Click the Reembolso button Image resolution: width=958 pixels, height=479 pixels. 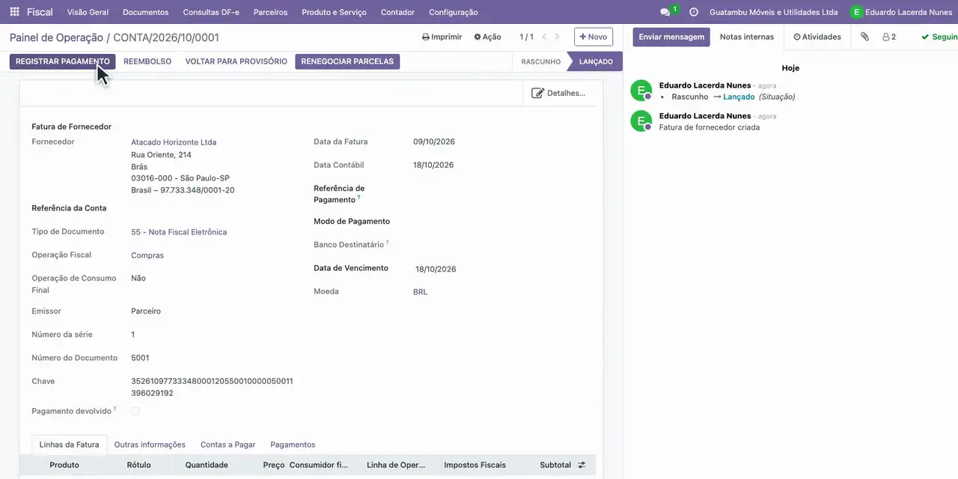pyautogui.click(x=147, y=61)
